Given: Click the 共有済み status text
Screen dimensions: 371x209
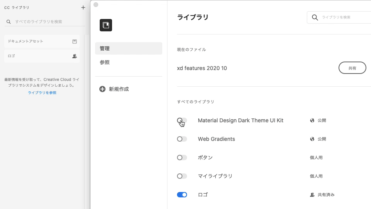Looking at the screenshot, I should click(x=326, y=195).
